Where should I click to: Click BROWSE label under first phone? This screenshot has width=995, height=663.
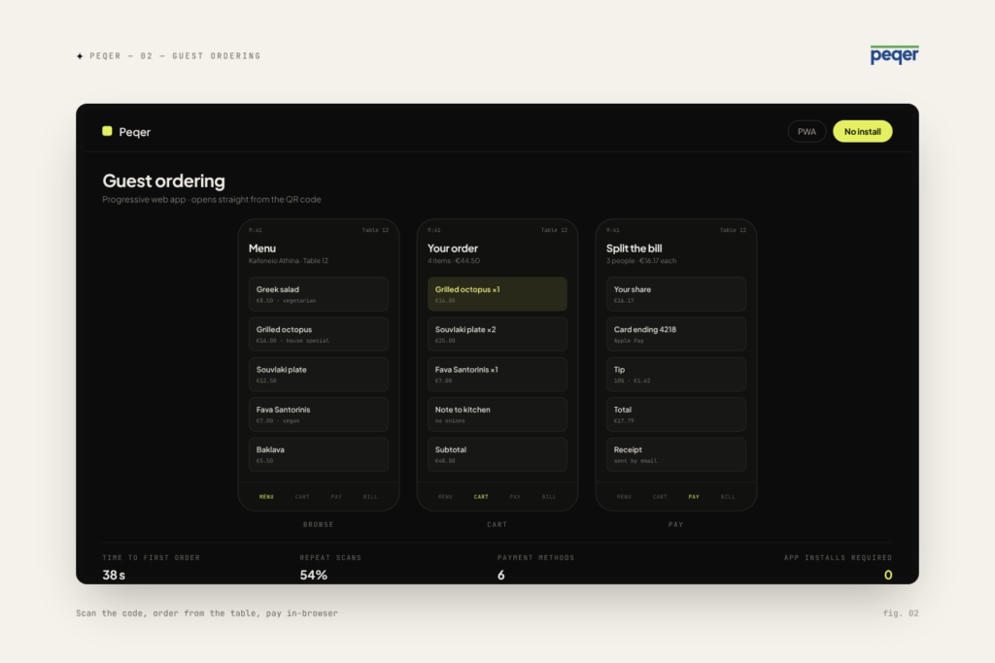[319, 525]
